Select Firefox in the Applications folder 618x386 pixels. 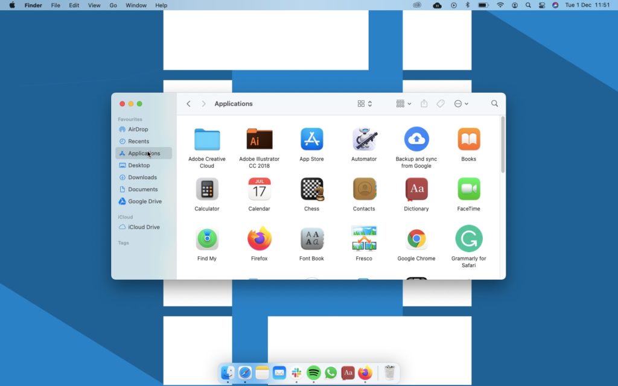point(260,239)
